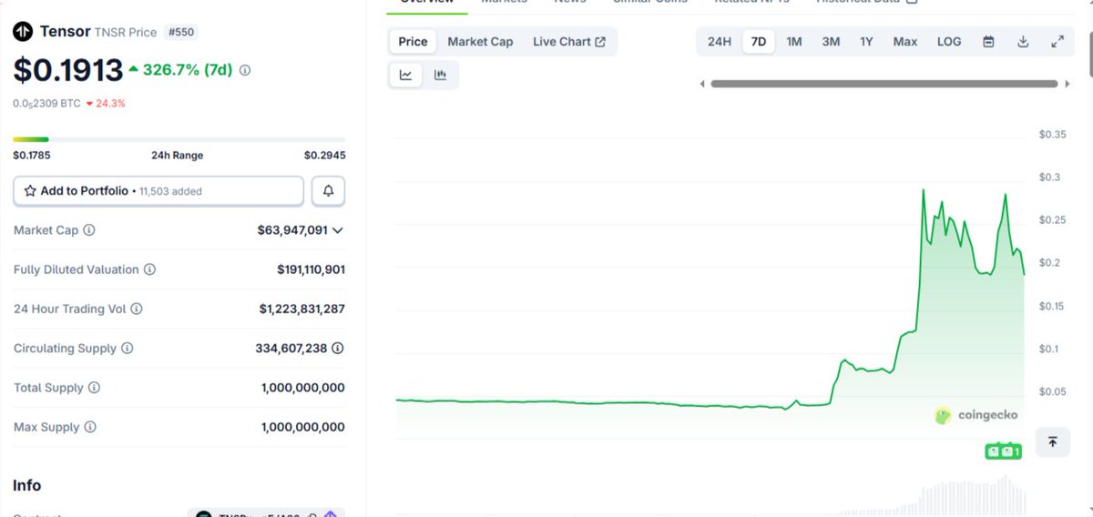The height and width of the screenshot is (517, 1093).
Task: Open Total Supply info icon
Action: (x=94, y=388)
